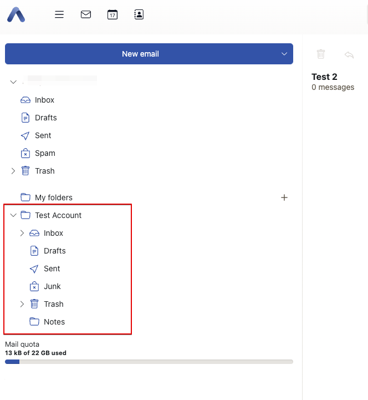The height and width of the screenshot is (400, 368).
Task: Open the New email dropdown arrow
Action: coord(284,54)
